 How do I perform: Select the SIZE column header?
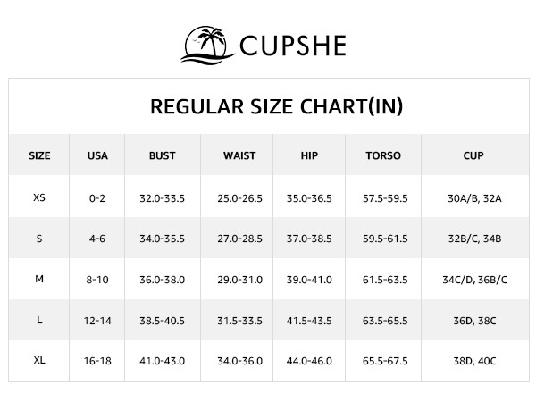(x=39, y=155)
